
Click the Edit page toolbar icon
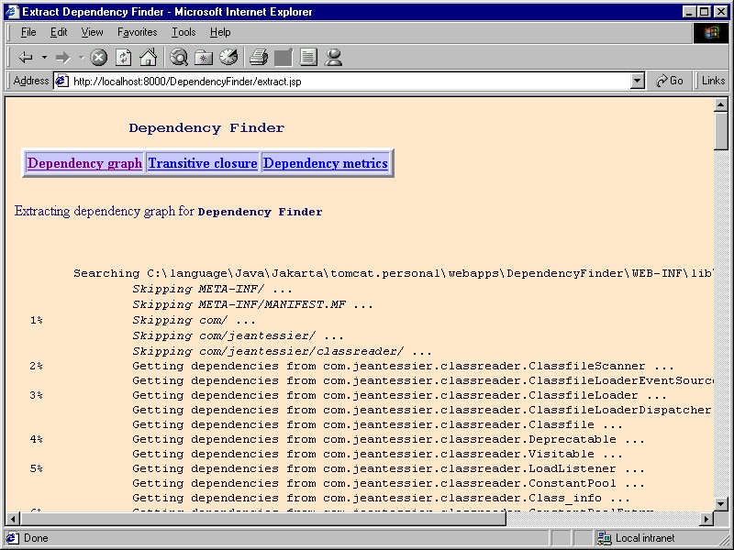click(284, 57)
